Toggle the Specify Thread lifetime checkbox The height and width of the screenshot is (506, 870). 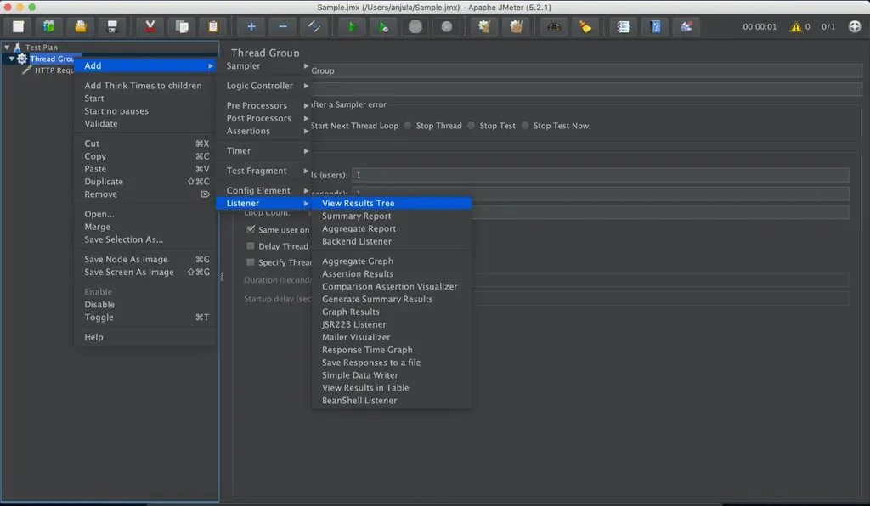251,262
